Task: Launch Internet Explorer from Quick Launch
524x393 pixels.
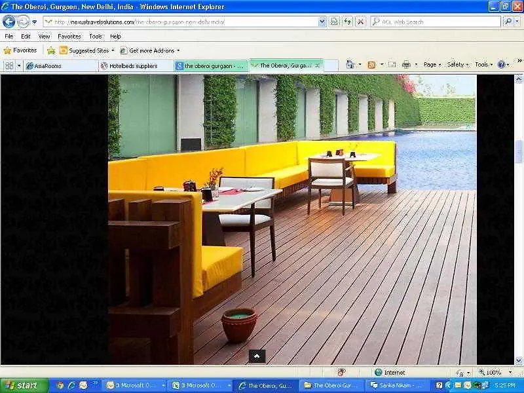Action: pos(71,386)
